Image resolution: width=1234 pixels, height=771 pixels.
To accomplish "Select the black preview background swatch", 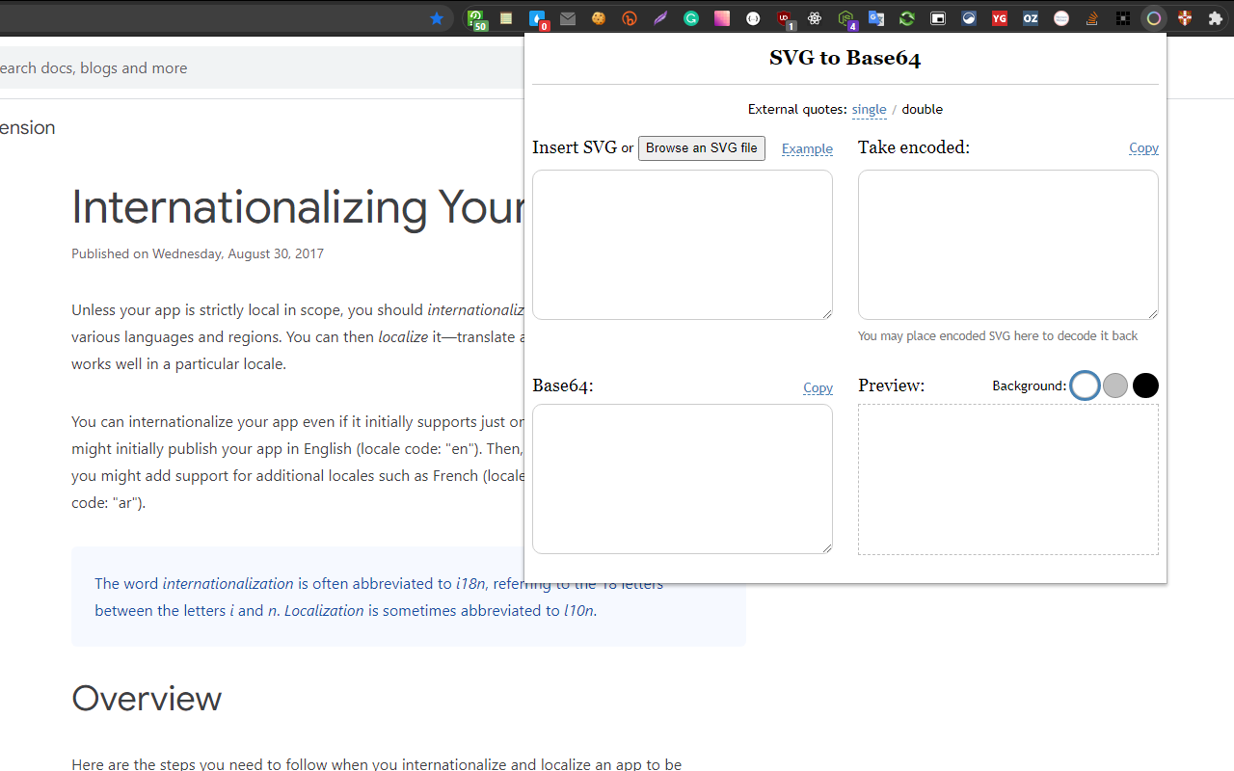I will click(1145, 385).
